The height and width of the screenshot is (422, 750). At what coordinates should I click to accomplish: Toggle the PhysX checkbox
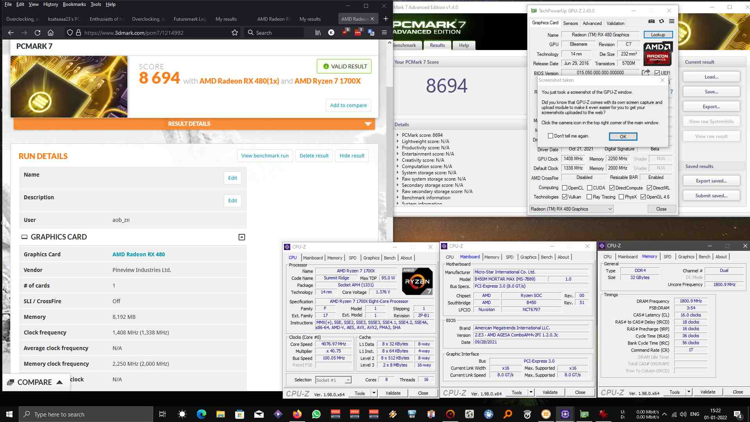(x=621, y=197)
